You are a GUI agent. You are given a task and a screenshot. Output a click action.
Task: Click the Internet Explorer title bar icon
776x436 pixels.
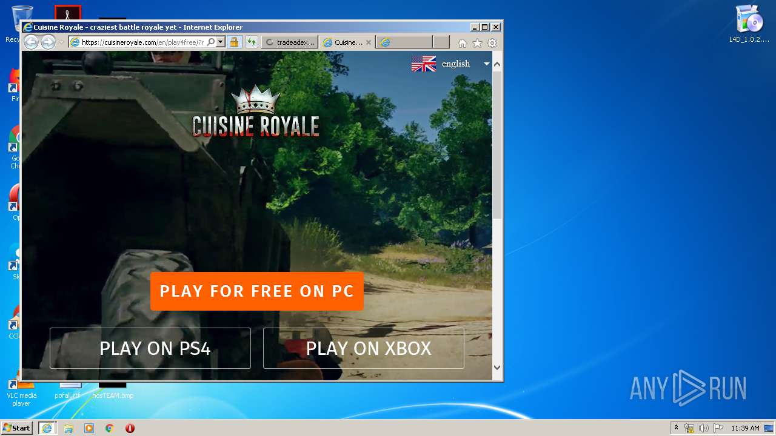[27, 27]
